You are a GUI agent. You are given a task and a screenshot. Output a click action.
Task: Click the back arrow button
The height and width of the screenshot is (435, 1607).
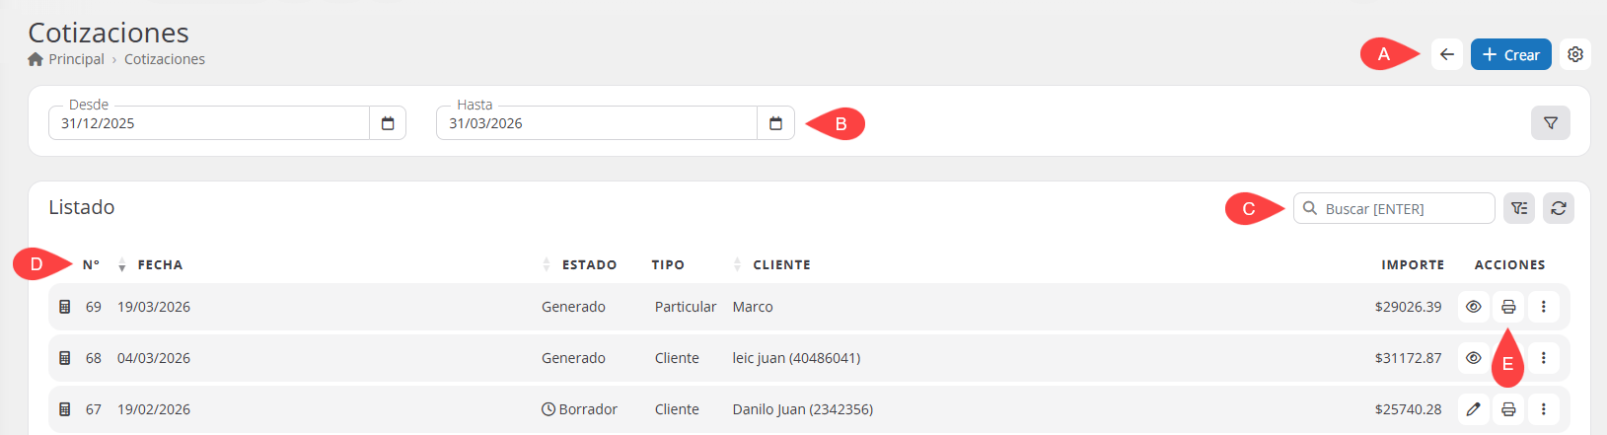pos(1446,55)
